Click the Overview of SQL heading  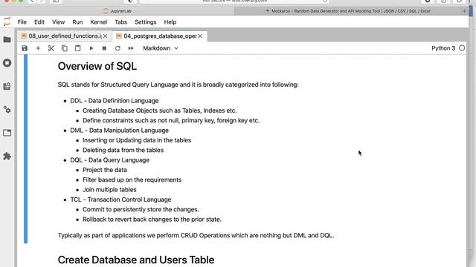tap(97, 66)
